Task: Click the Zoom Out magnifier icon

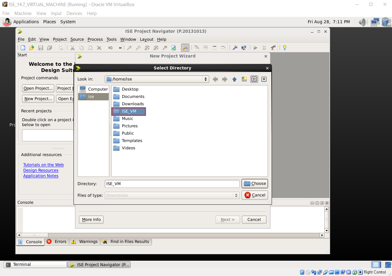Action: [138, 48]
